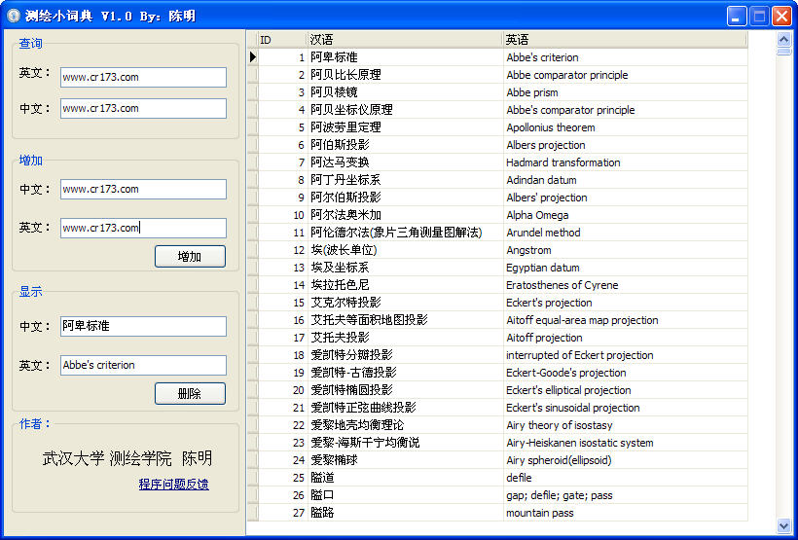Select the cell mountain pass
Viewport: 798px width, 540px height.
point(626,513)
